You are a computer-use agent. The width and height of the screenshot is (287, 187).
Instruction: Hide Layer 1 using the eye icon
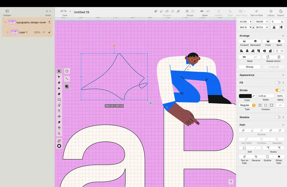[x=44, y=32]
